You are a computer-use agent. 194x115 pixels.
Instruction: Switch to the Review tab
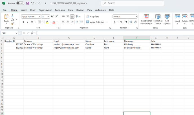(x=80, y=10)
